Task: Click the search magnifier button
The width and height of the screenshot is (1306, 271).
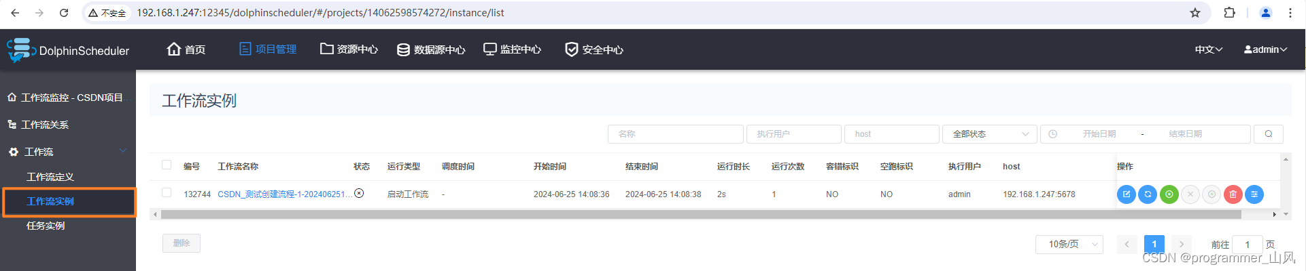Action: pos(1269,134)
